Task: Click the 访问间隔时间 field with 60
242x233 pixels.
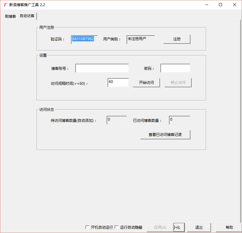Action: (x=118, y=82)
